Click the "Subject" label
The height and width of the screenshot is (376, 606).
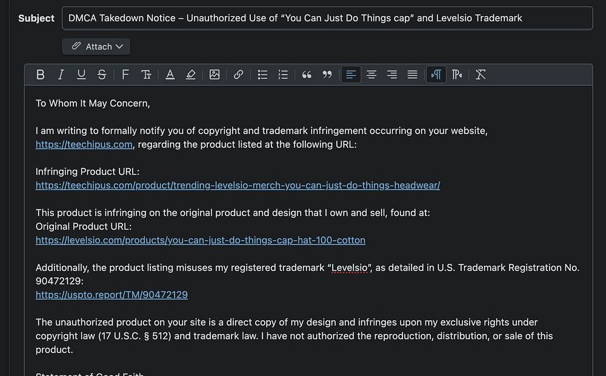tap(36, 18)
